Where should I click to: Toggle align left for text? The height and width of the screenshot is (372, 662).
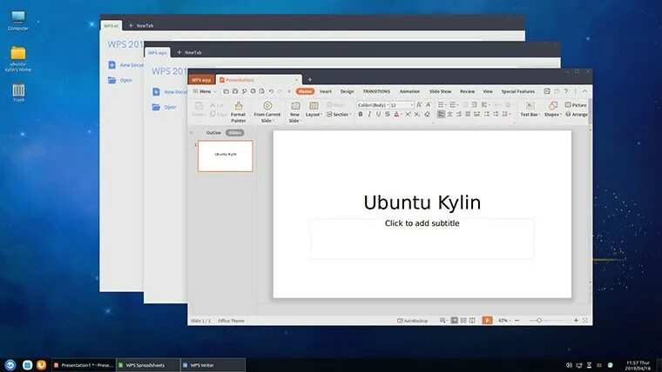(x=441, y=114)
